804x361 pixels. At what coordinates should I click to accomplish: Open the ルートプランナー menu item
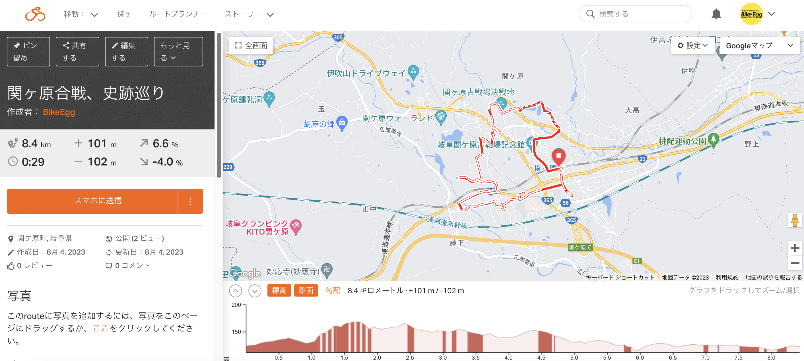[x=178, y=14]
